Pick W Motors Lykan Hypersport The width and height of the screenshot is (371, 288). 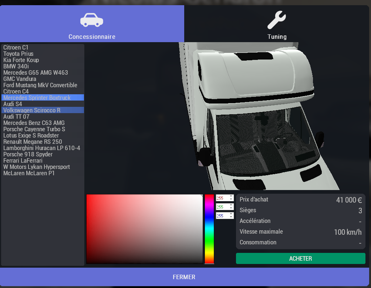pyautogui.click(x=43, y=167)
